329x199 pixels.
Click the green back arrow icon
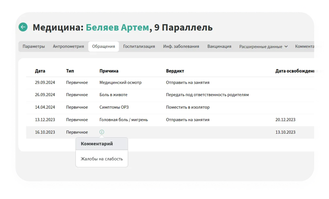click(x=23, y=27)
